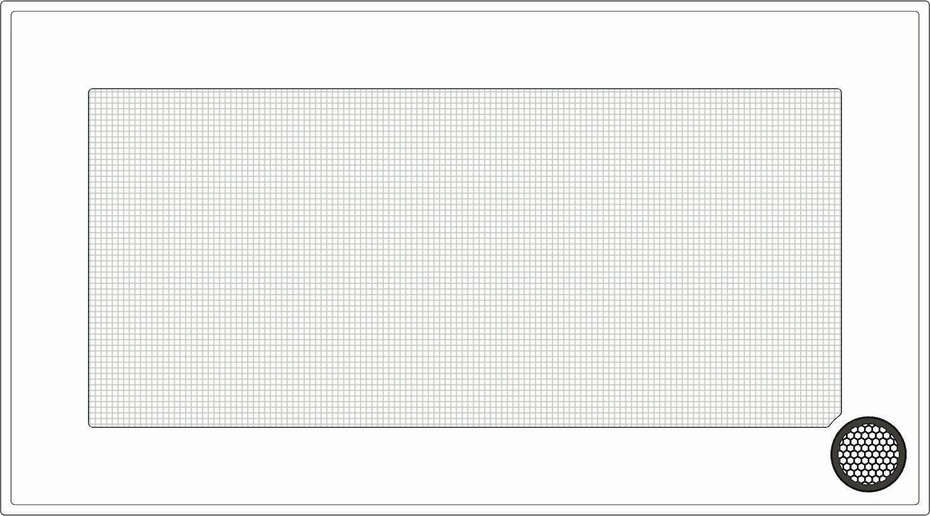Select the top-right rounded corner of the mesh panel
This screenshot has height=516, width=930.
[x=839, y=91]
